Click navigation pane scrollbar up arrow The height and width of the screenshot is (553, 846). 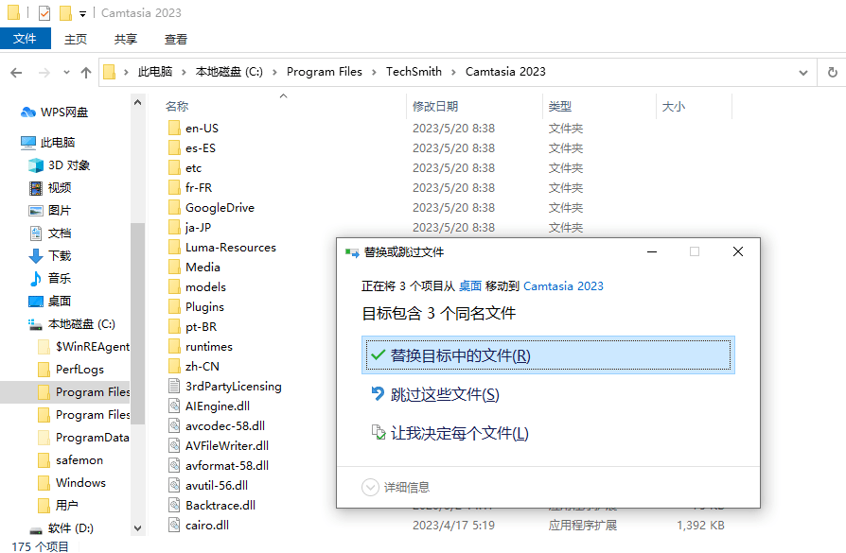pos(137,102)
